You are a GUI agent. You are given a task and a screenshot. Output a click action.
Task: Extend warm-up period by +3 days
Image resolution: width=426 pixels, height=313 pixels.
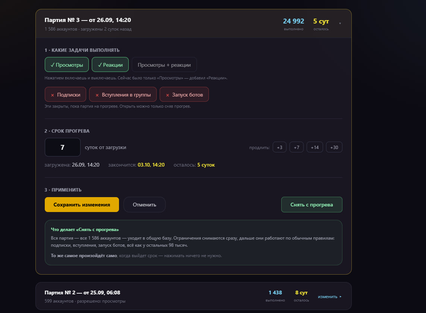click(x=279, y=147)
